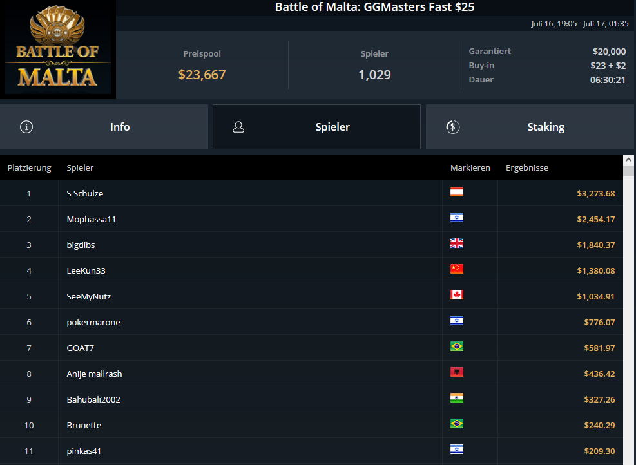Click rank number 5 in Platzierung
Viewport: 636px width, 465px height.
(29, 296)
